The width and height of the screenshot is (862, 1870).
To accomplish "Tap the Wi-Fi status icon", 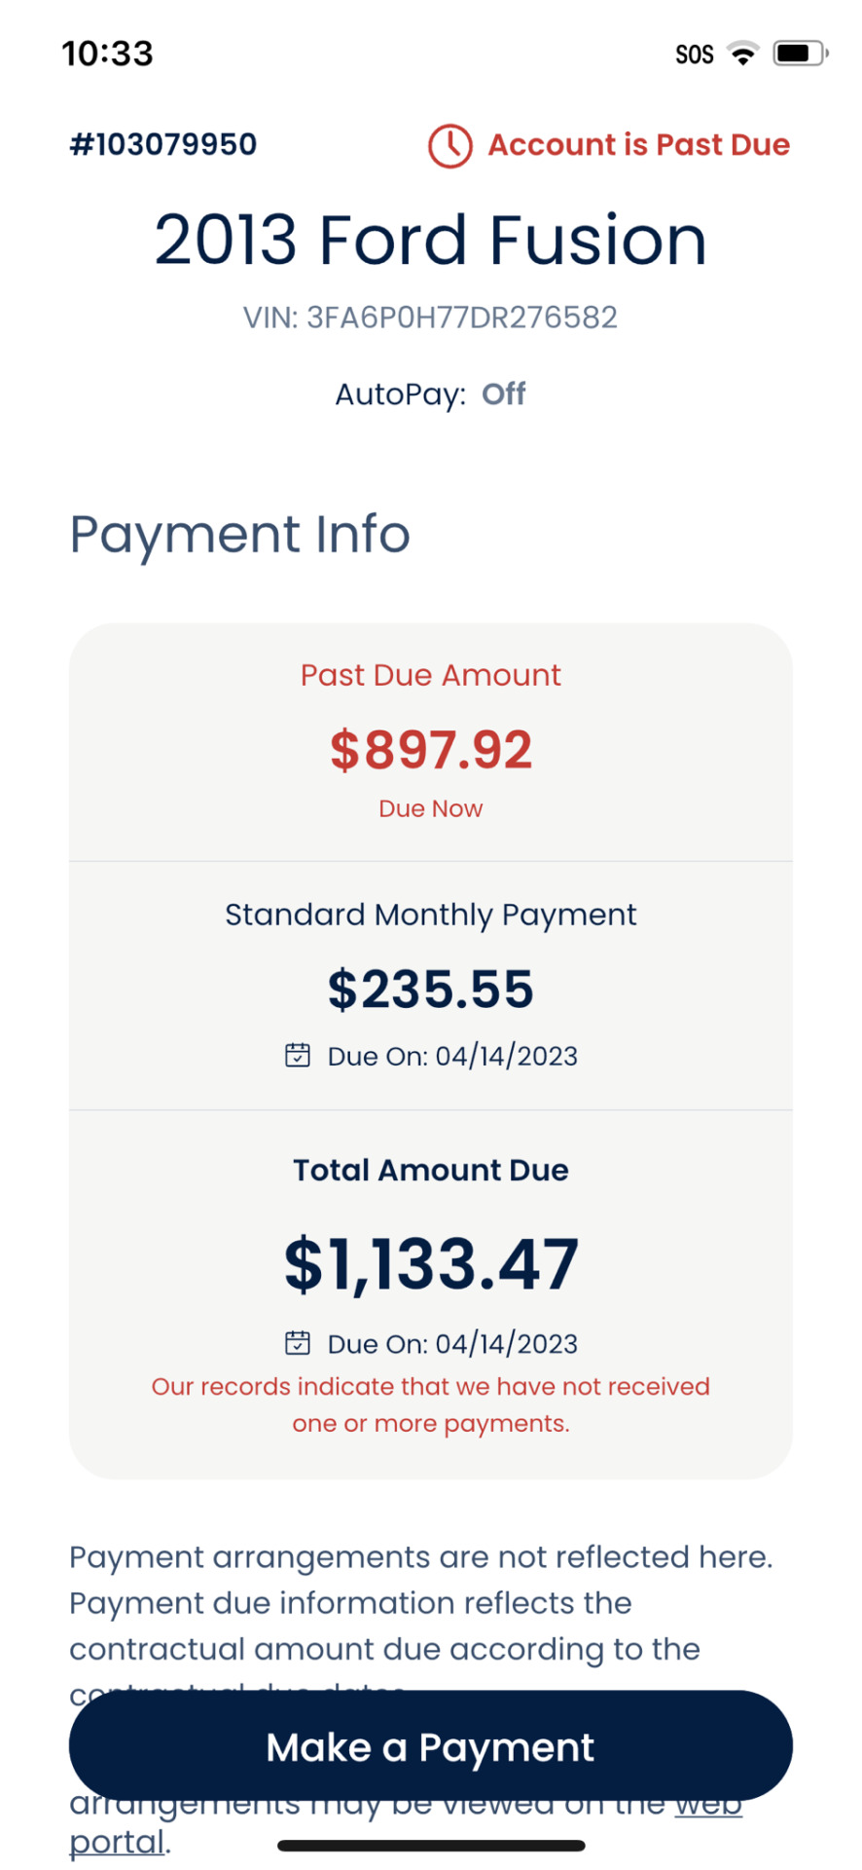I will tap(743, 54).
